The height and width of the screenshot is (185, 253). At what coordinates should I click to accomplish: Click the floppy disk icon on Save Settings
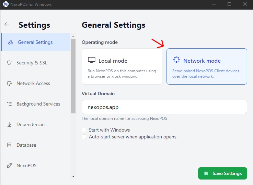[x=206, y=173]
